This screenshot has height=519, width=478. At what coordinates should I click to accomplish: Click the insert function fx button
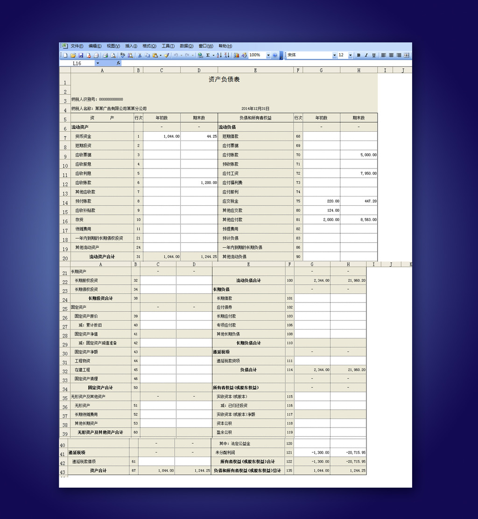coord(119,63)
